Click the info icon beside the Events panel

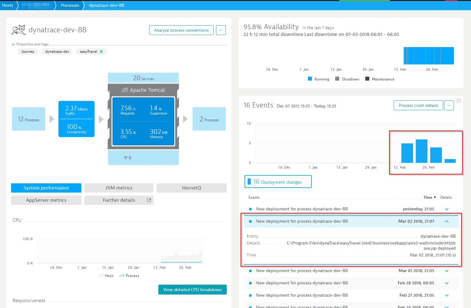[x=459, y=100]
